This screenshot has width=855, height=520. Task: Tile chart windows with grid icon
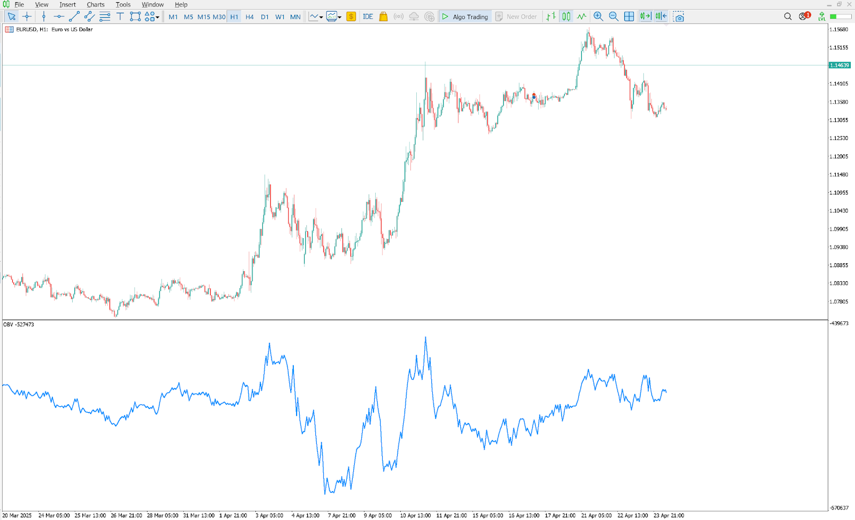click(629, 17)
